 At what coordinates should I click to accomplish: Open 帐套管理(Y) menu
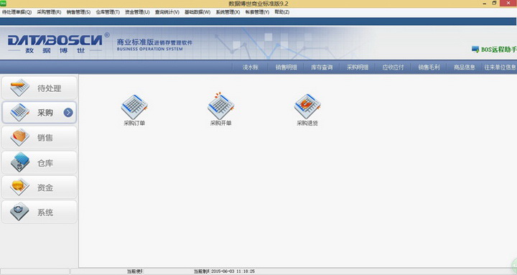click(257, 12)
